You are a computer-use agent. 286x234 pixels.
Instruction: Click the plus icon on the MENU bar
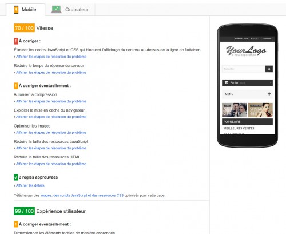269,94
